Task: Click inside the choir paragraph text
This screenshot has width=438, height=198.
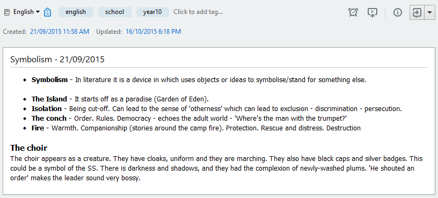Action: coord(216,168)
